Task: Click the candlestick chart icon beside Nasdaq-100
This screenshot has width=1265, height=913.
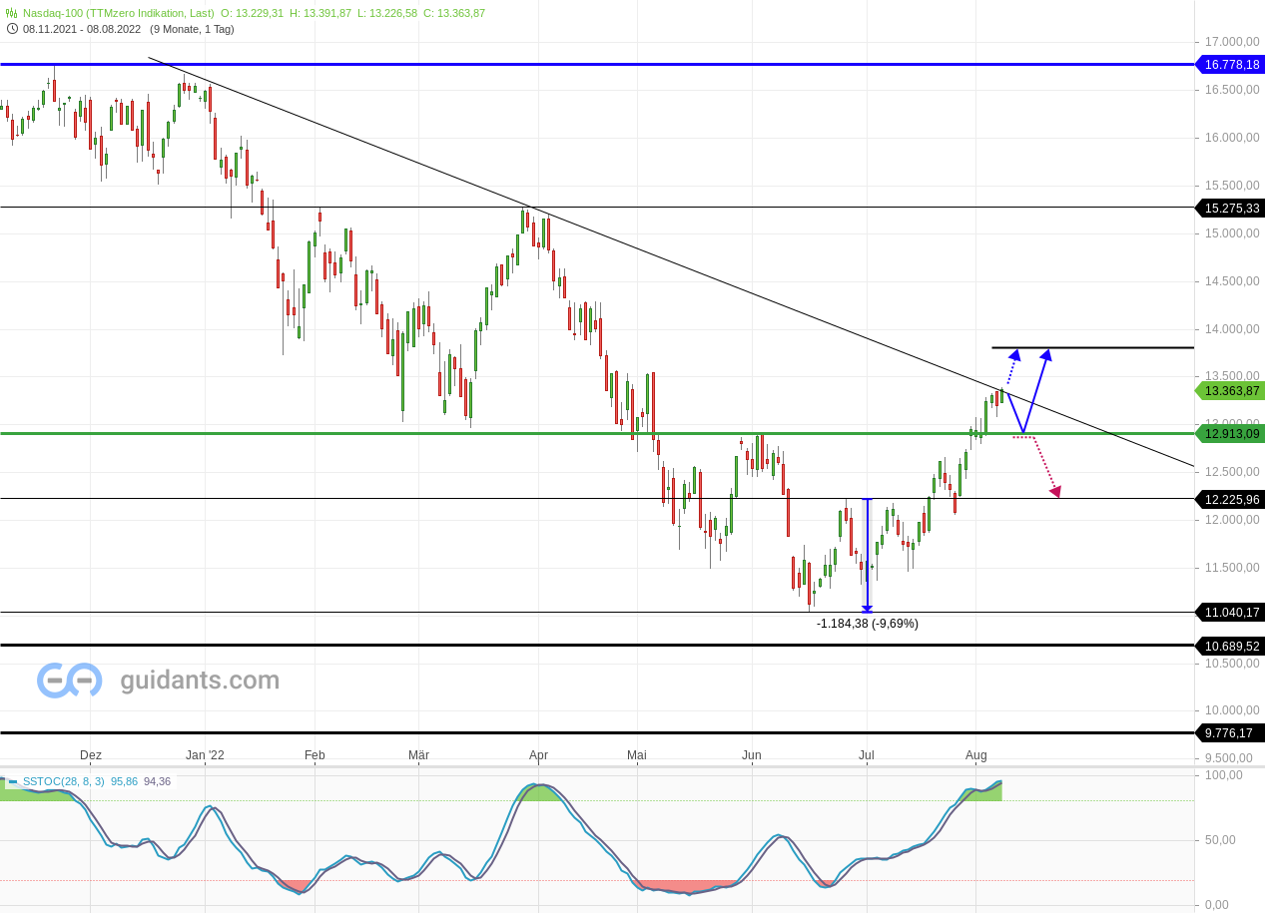Action: [x=10, y=13]
